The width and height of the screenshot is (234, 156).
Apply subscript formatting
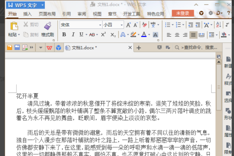[x=113, y=35]
